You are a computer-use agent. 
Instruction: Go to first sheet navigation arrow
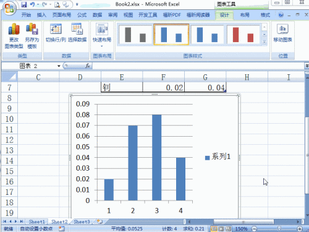point(4,221)
